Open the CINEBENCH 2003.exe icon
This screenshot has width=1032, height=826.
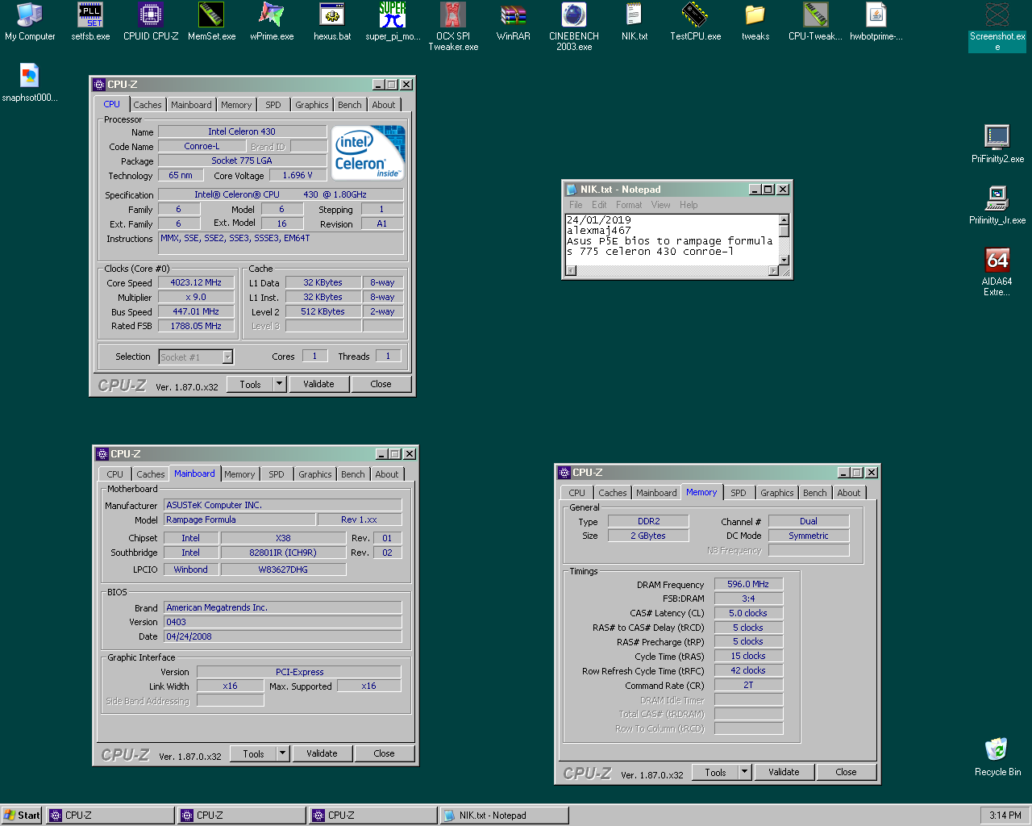pyautogui.click(x=574, y=27)
